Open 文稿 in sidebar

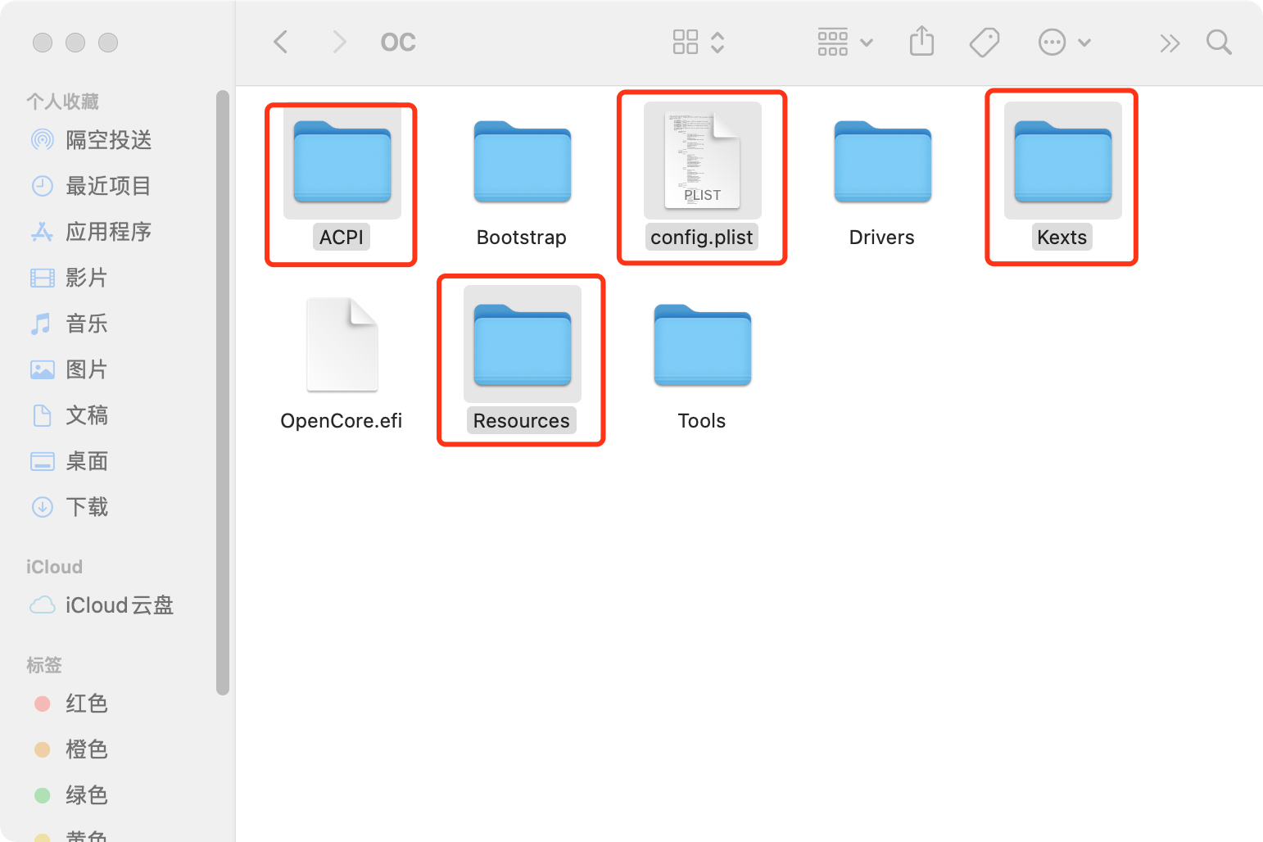coord(86,415)
